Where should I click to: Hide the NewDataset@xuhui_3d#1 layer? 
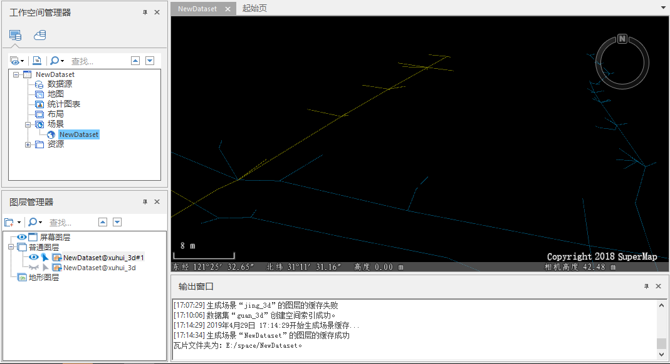tap(34, 257)
